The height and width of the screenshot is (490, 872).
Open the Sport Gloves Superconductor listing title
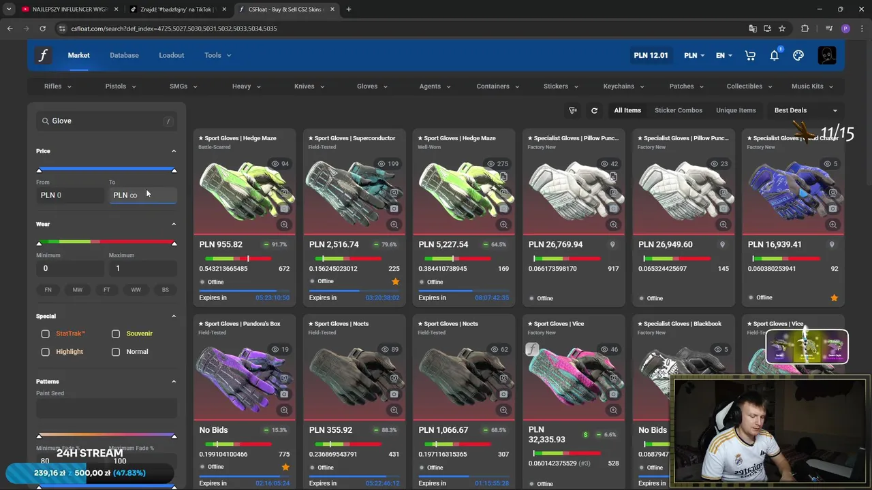(x=352, y=138)
